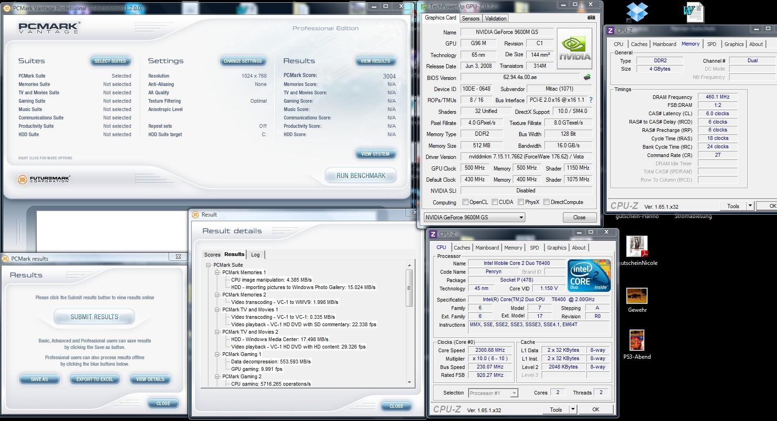Start the test with Run Benchmark
777x421 pixels.
click(361, 176)
